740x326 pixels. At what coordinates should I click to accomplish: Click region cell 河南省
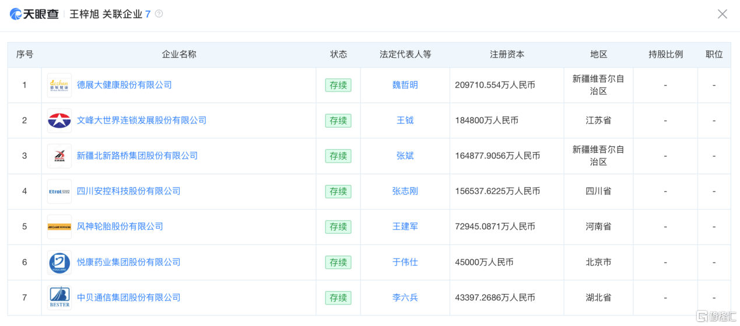point(598,227)
